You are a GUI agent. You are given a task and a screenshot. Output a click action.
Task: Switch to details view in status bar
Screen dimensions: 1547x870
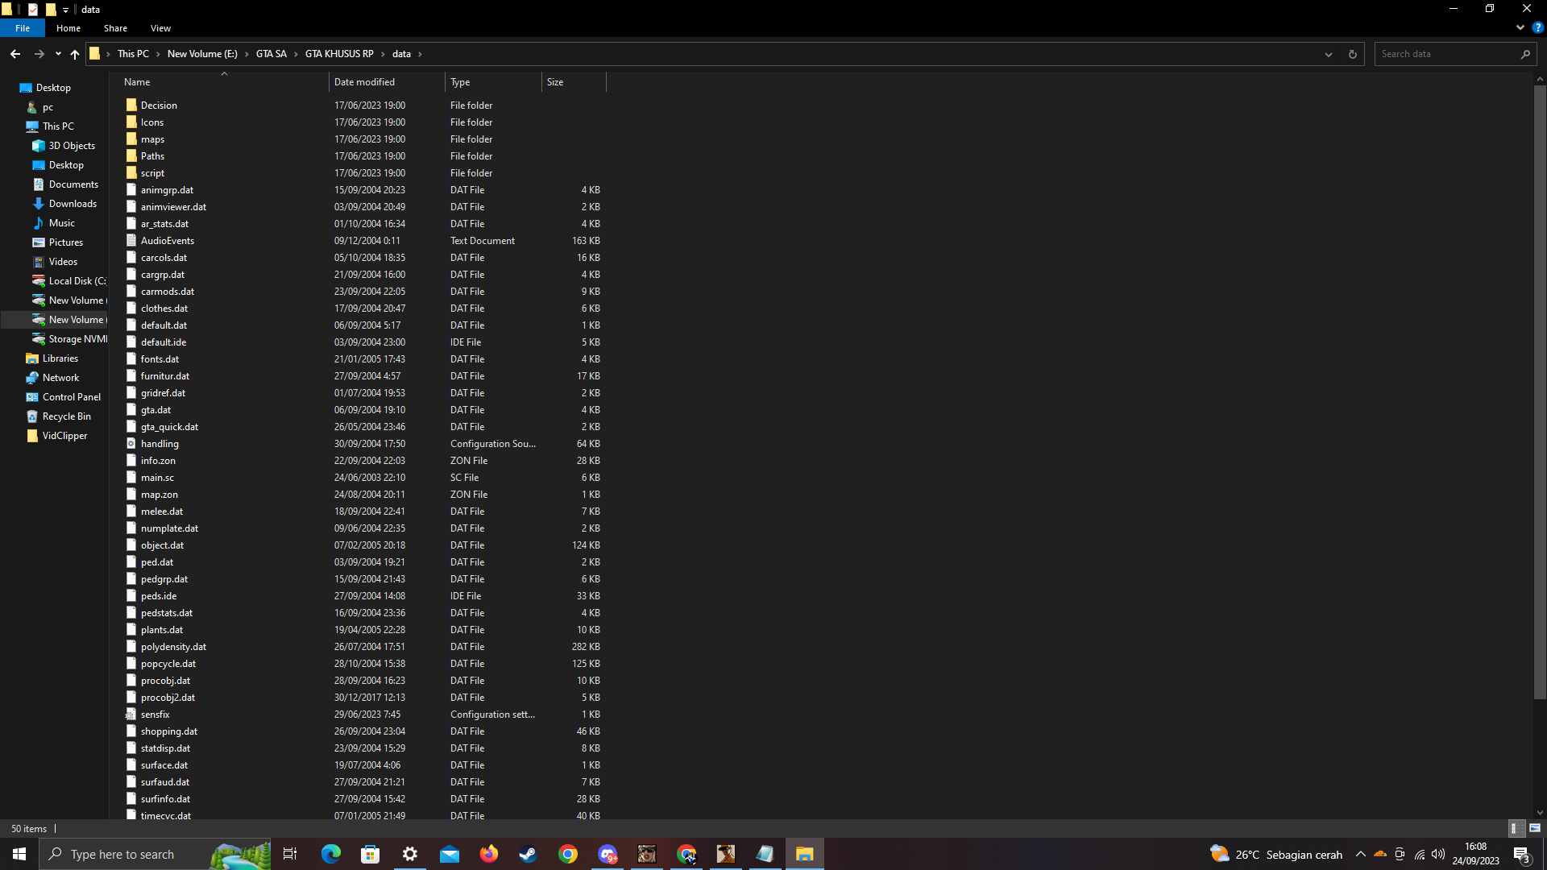1514,828
